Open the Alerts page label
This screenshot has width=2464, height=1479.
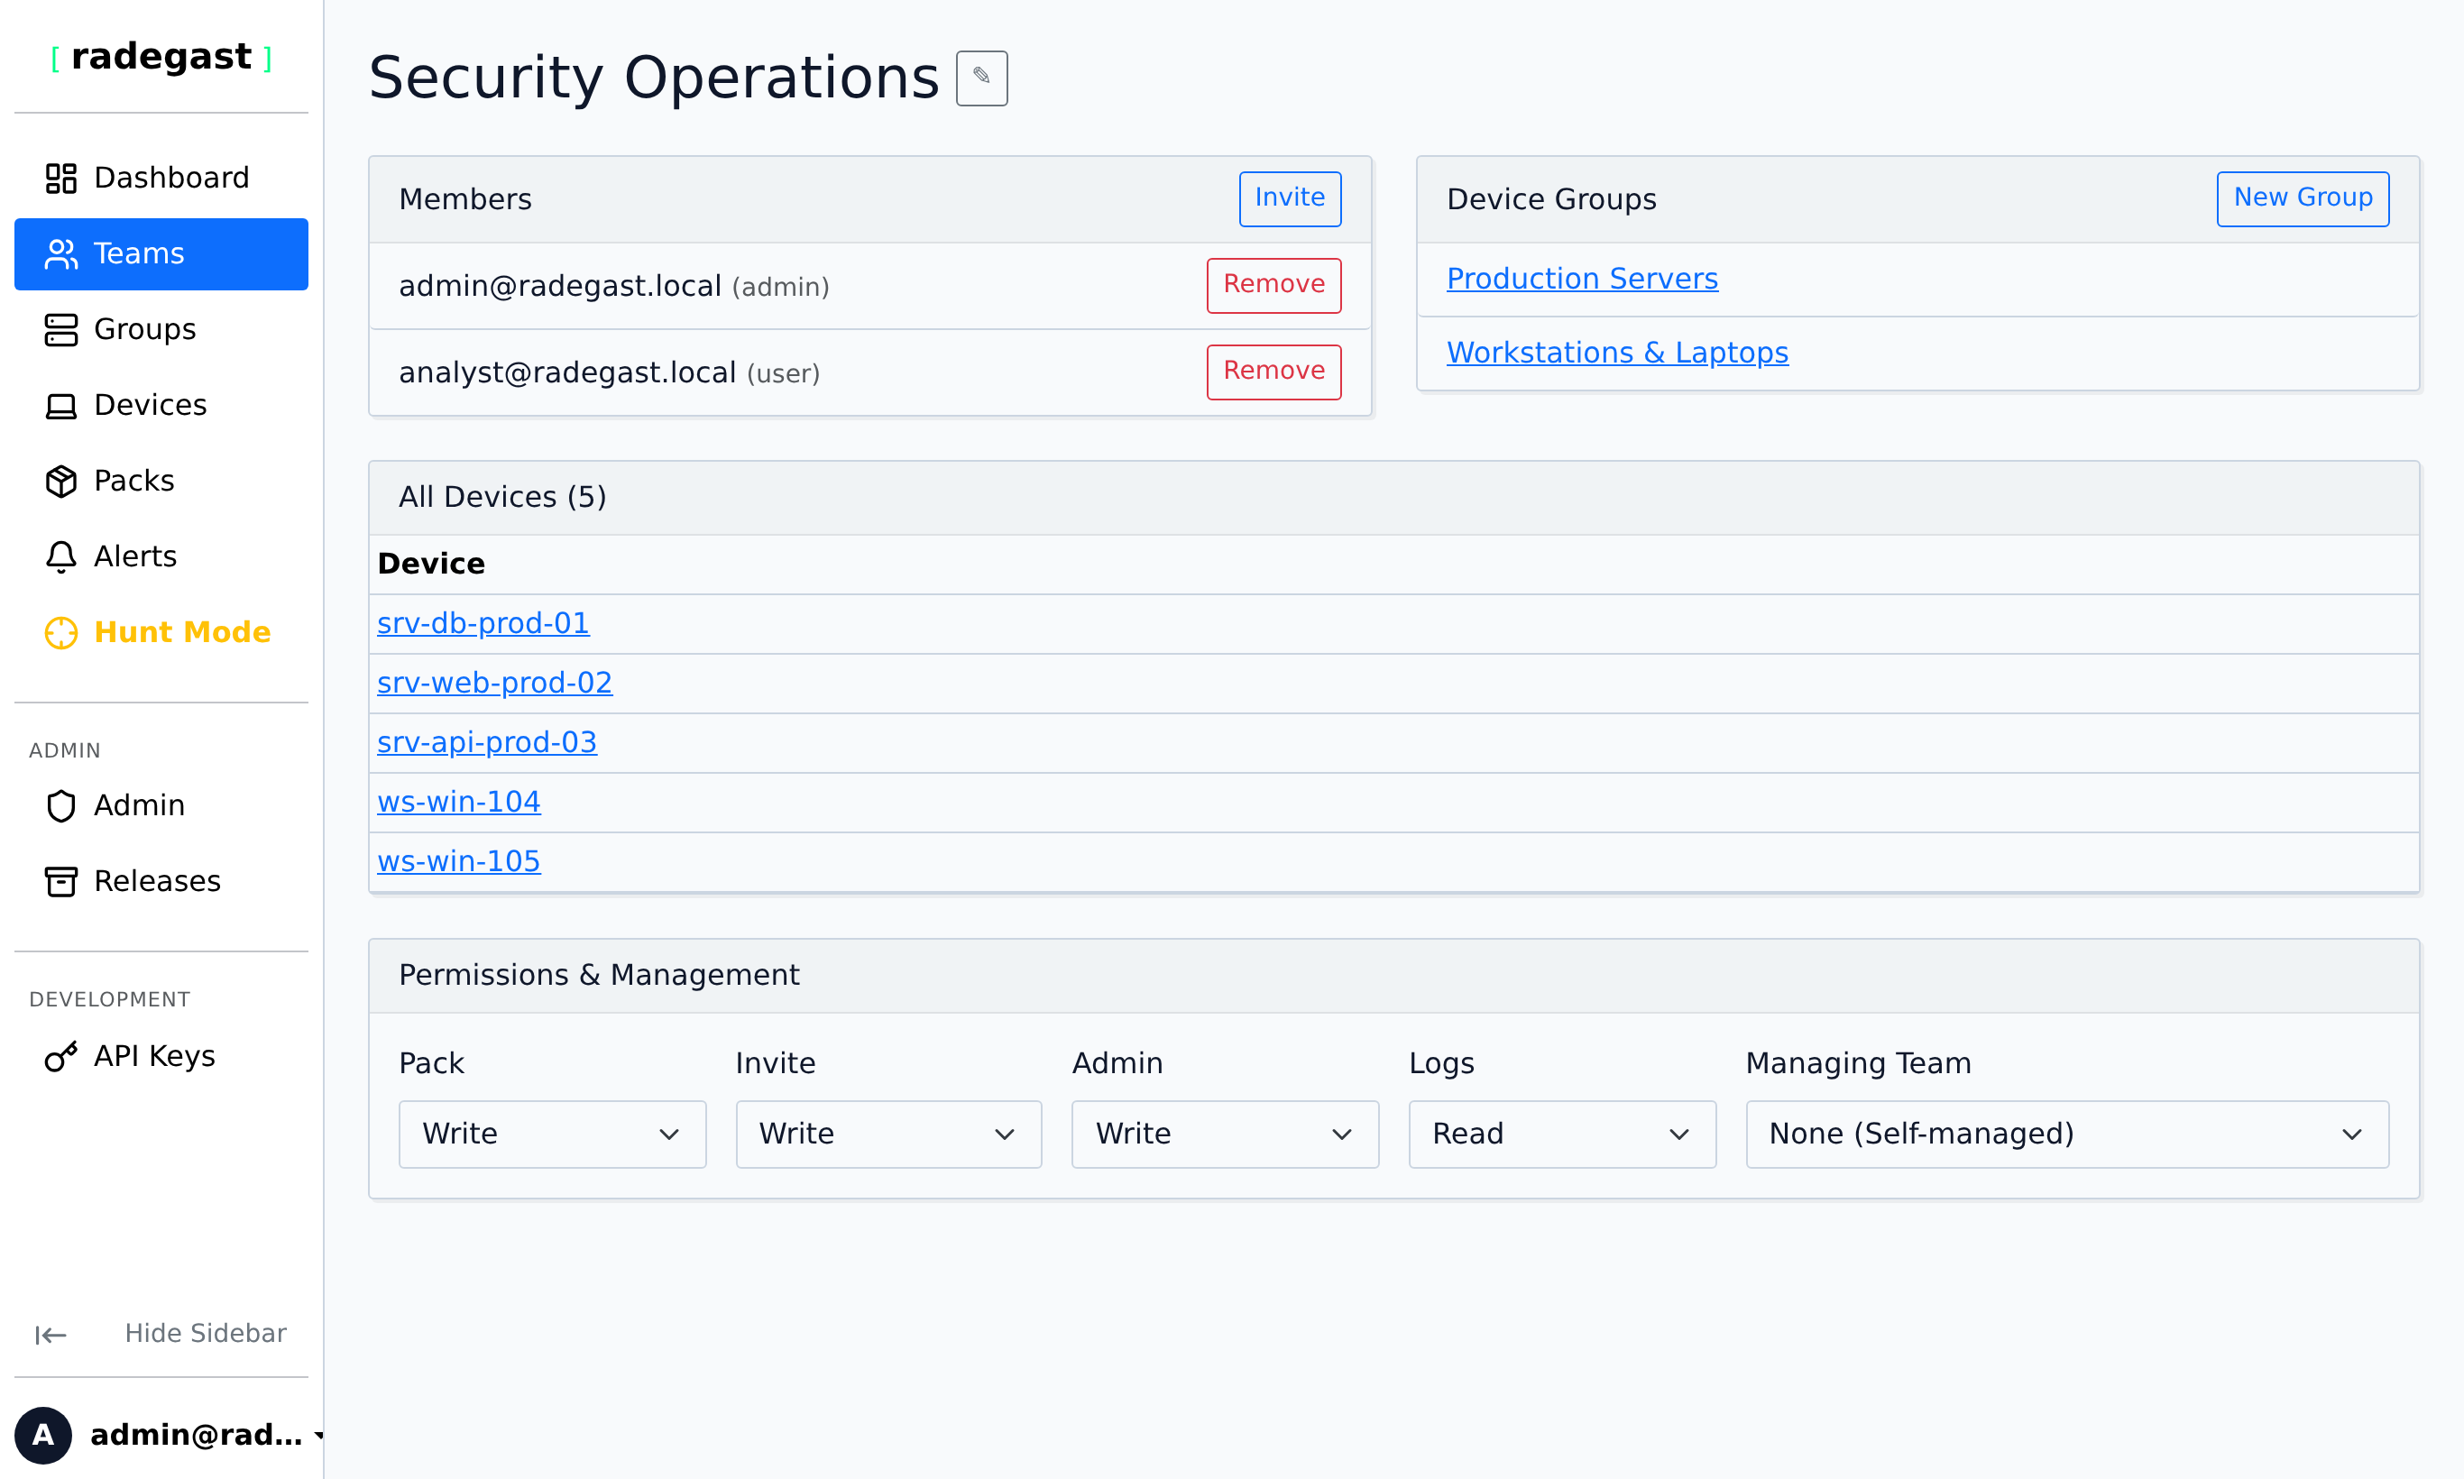coord(135,557)
